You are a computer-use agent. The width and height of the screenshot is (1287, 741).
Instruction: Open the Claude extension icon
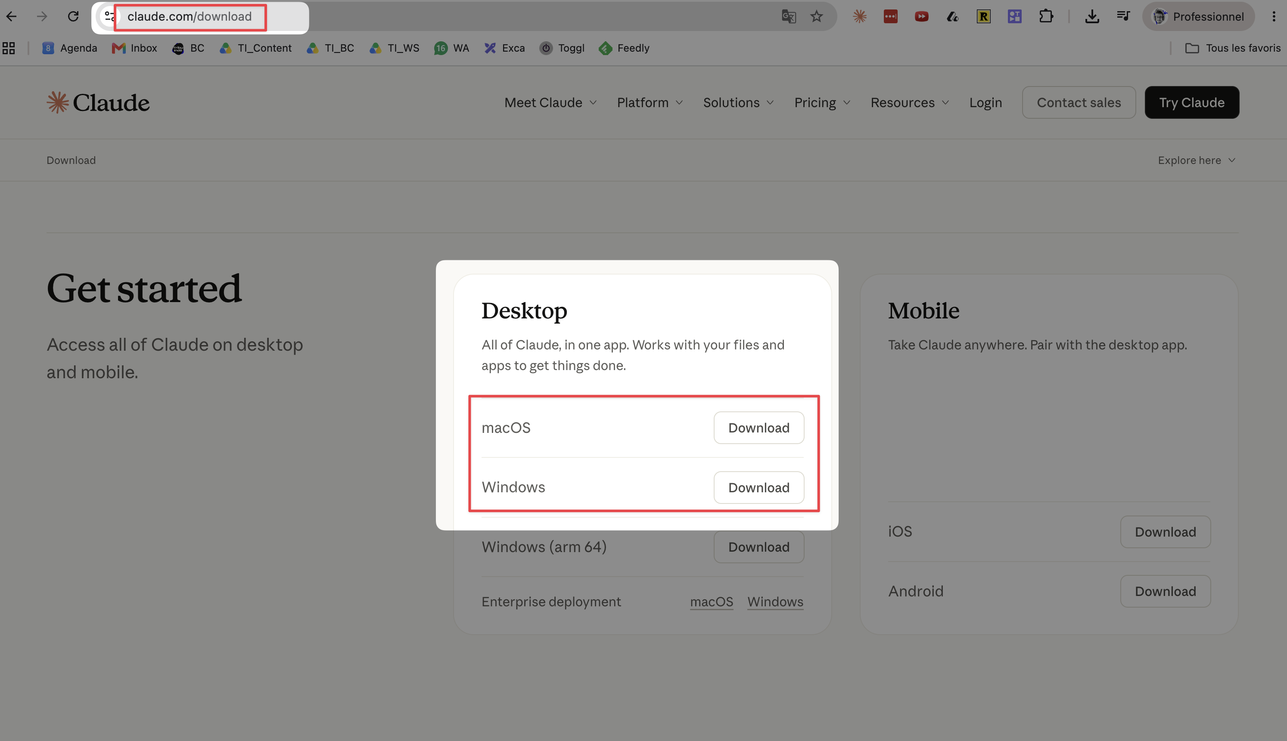pos(860,16)
